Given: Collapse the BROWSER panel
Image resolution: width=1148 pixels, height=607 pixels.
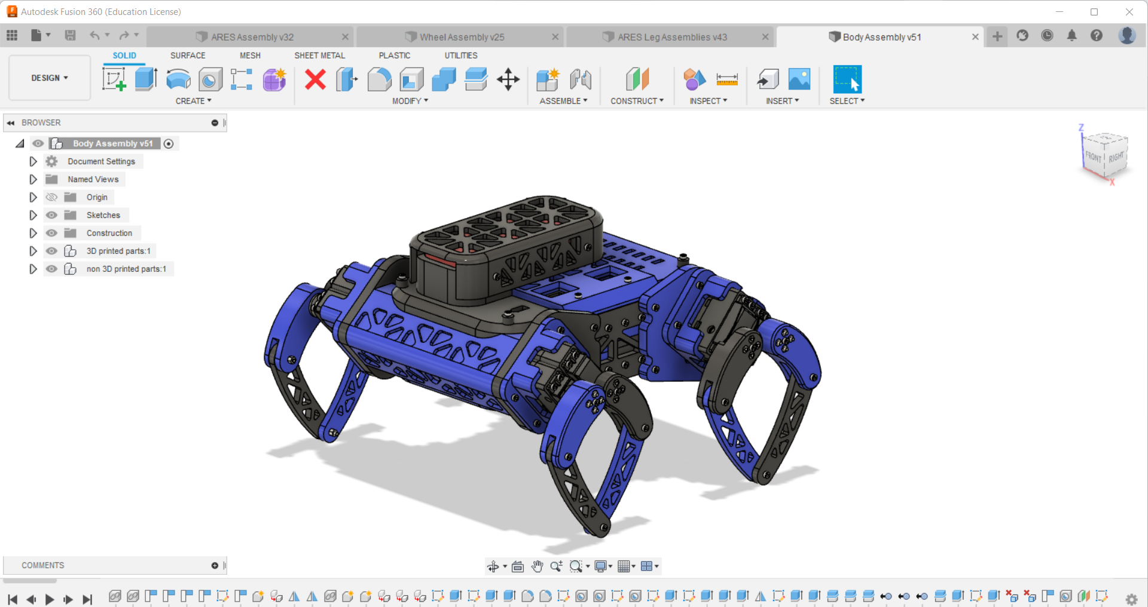Looking at the screenshot, I should point(11,122).
